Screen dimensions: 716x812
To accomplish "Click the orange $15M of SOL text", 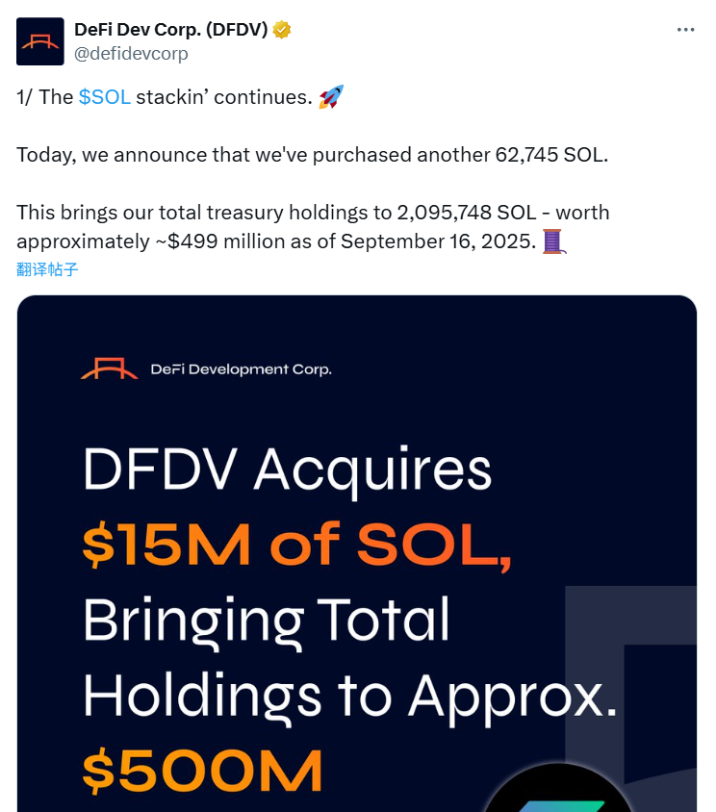I will 296,546.
